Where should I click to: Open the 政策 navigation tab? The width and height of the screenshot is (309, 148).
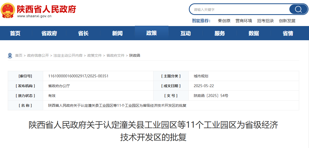click(152, 33)
